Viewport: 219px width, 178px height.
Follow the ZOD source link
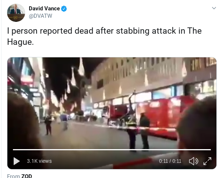pos(27,176)
